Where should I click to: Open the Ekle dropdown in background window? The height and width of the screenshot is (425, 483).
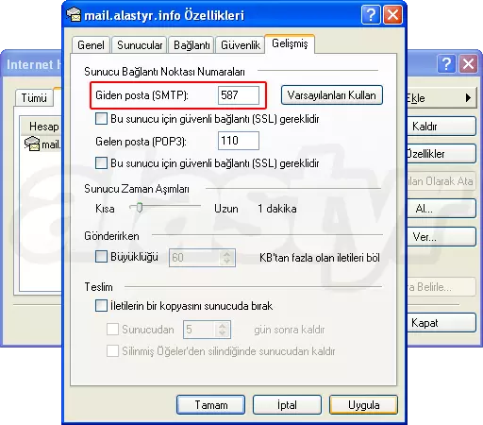[x=441, y=98]
